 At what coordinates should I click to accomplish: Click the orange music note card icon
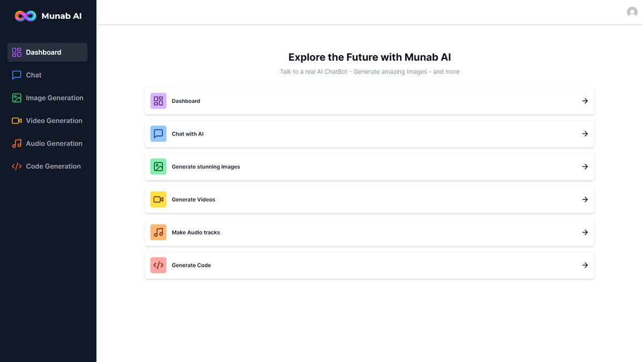click(x=159, y=232)
